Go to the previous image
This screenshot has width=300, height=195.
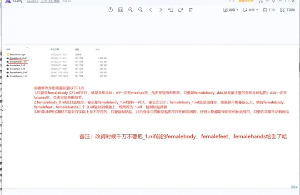pos(150,10)
